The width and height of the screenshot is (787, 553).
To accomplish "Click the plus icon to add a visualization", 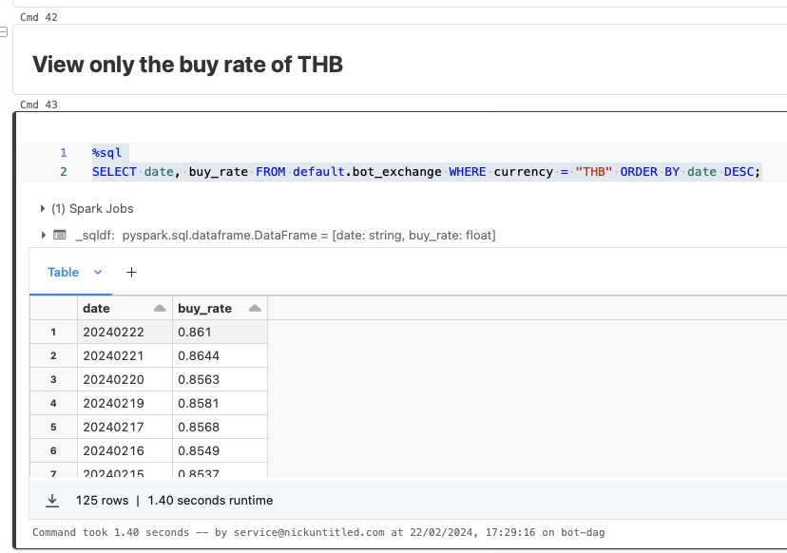I will (131, 272).
